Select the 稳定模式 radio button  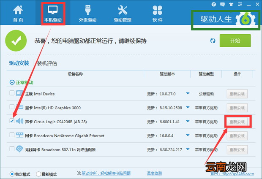(12, 174)
